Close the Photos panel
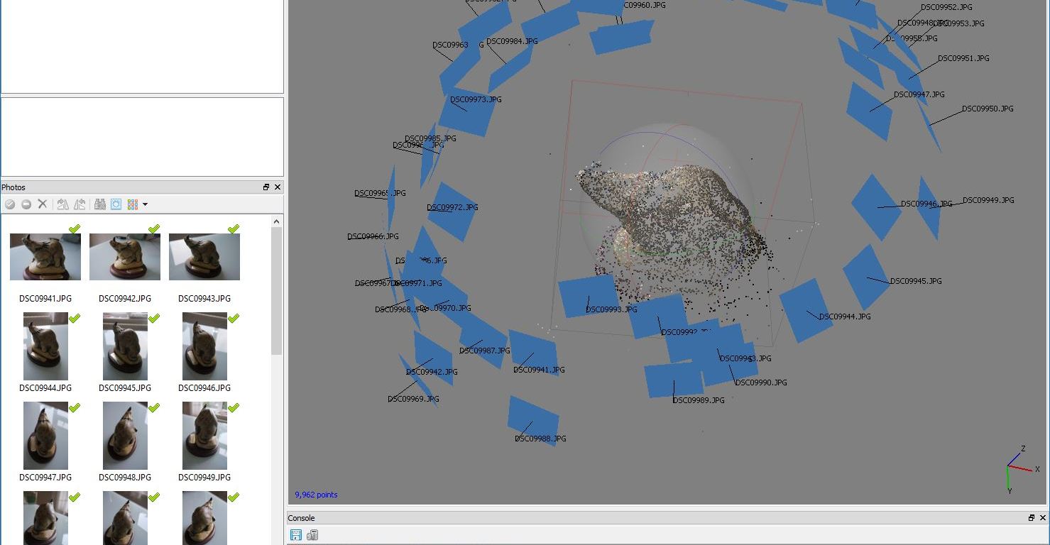The height and width of the screenshot is (545, 1050). pyautogui.click(x=278, y=187)
